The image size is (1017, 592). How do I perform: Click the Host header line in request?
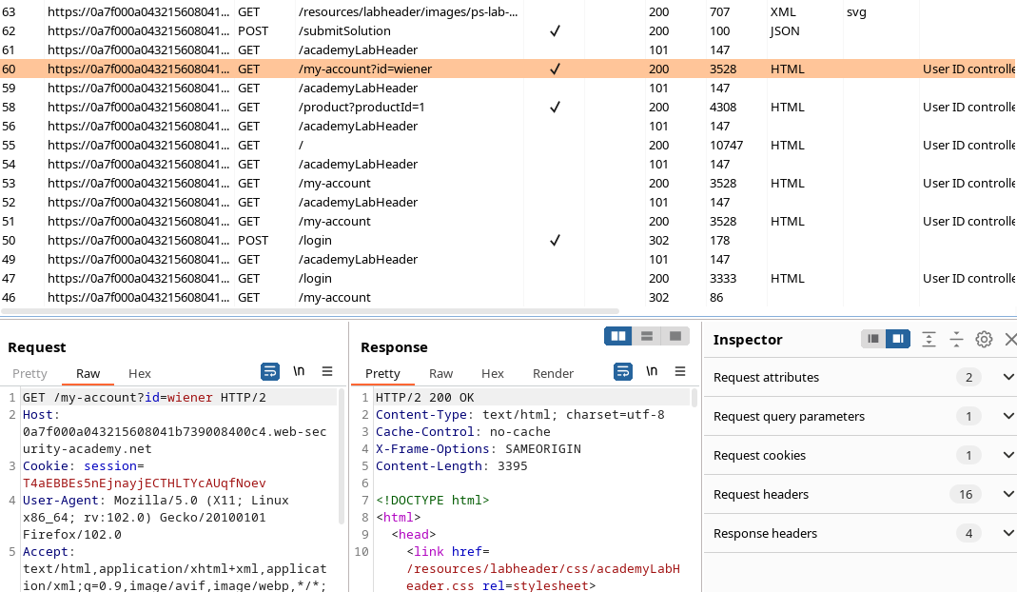click(x=174, y=432)
